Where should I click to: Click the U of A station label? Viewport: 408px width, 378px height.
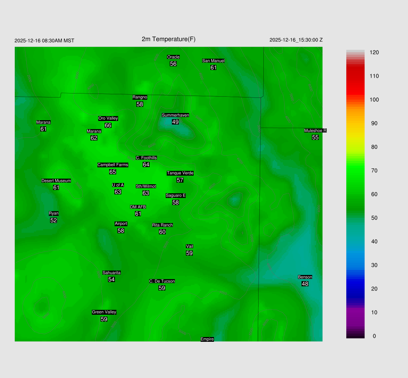(x=118, y=185)
